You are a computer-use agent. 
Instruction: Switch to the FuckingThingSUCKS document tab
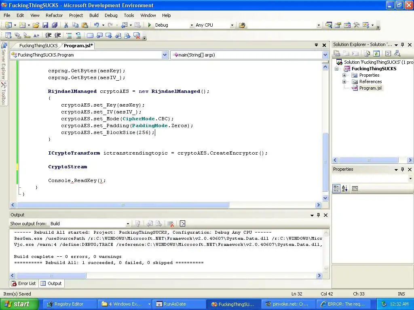click(x=38, y=46)
